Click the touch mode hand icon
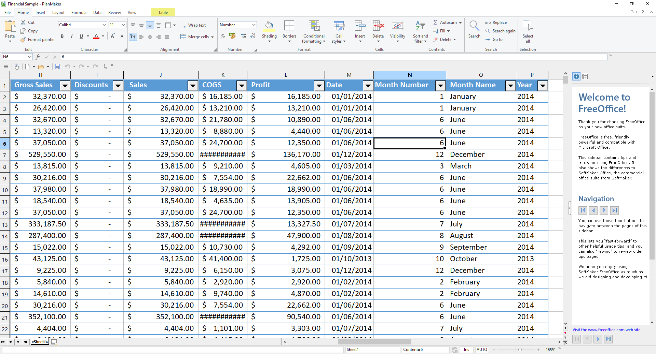Screen dimensions: 656x354 coord(16,67)
